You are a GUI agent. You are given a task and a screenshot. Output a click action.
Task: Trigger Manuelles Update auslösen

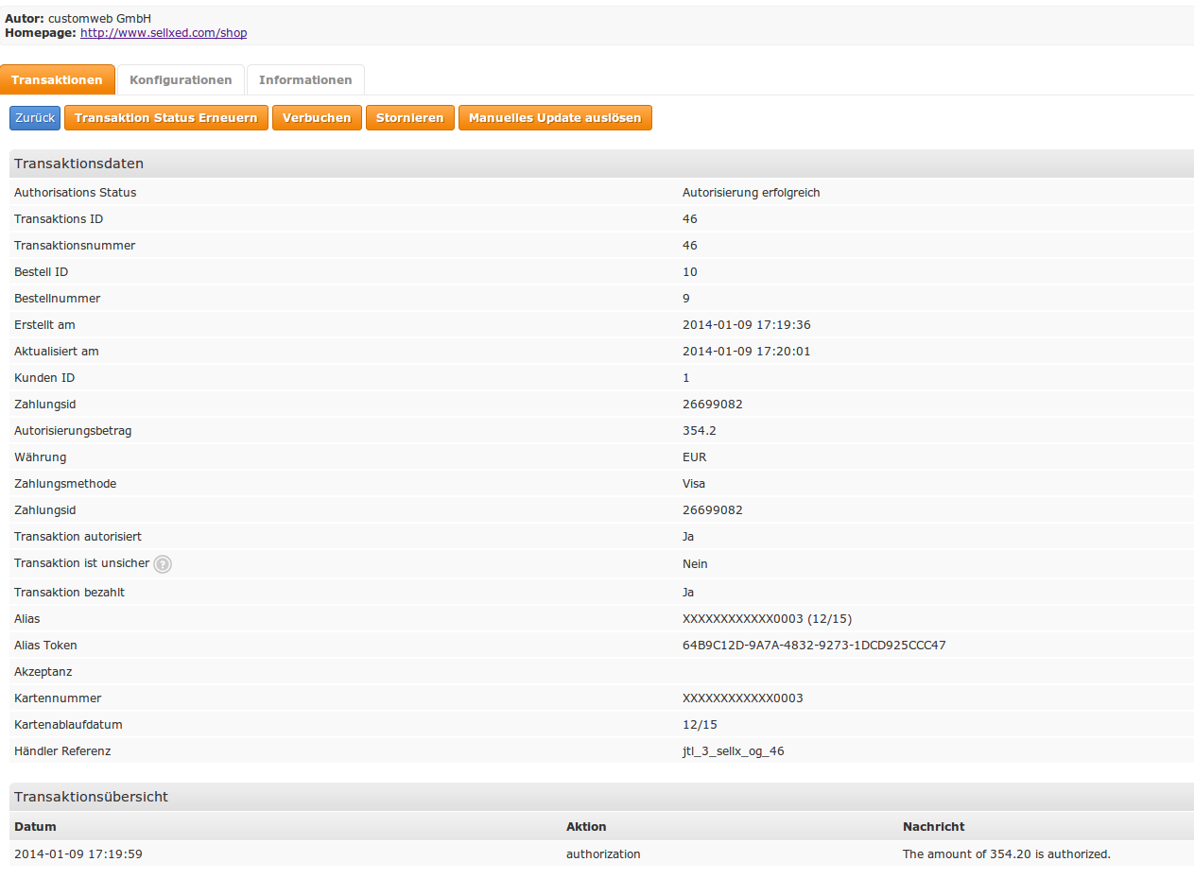tap(555, 118)
